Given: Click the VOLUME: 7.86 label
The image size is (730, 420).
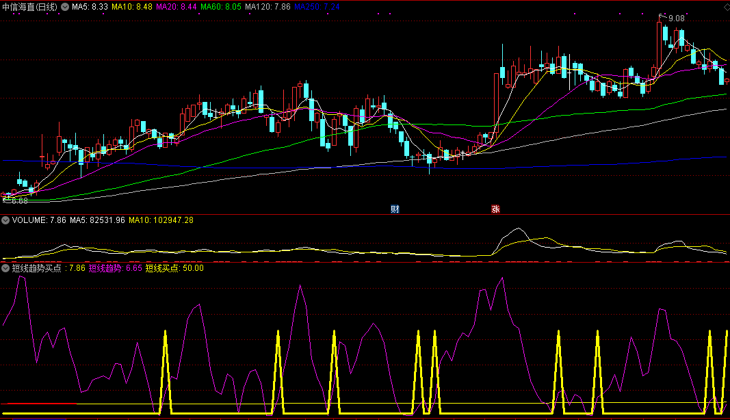Looking at the screenshot, I should click(40, 220).
